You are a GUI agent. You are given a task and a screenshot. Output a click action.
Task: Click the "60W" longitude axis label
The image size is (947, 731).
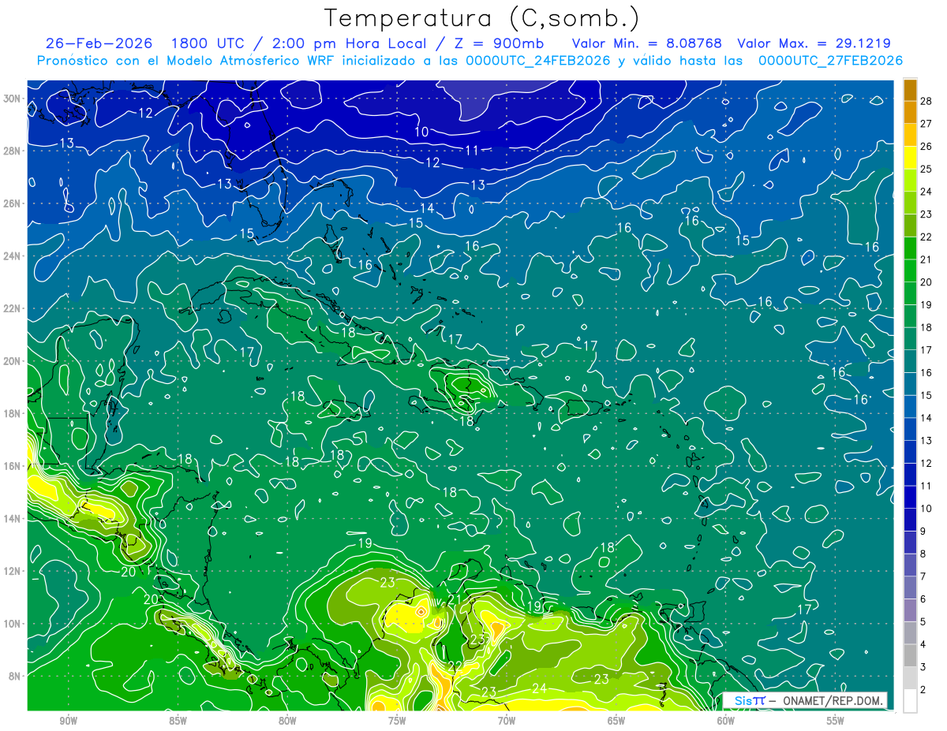[726, 721]
